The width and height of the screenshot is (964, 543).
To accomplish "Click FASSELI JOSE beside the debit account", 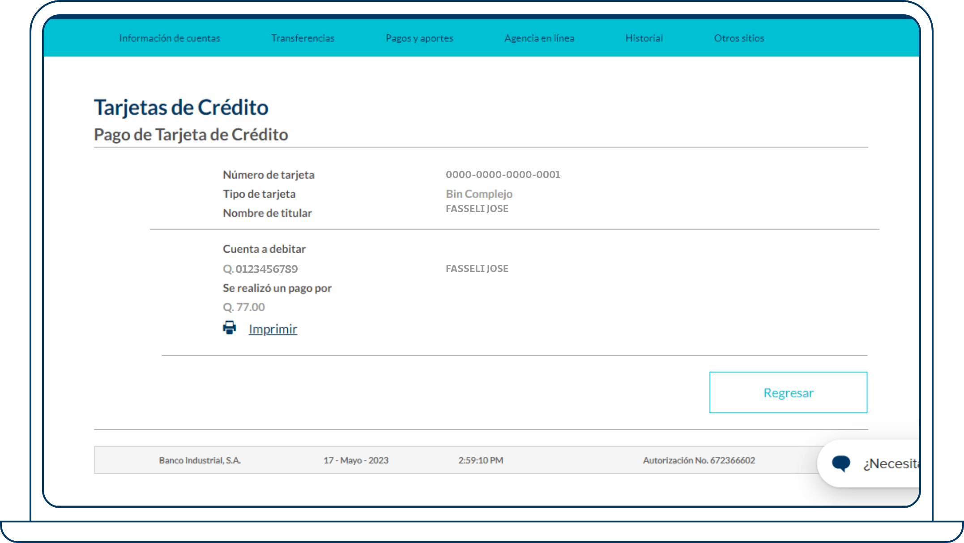I will coord(477,268).
